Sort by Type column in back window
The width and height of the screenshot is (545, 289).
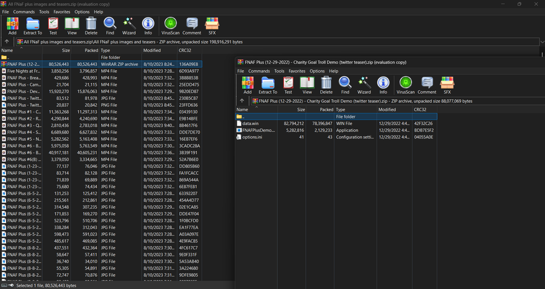(121, 50)
